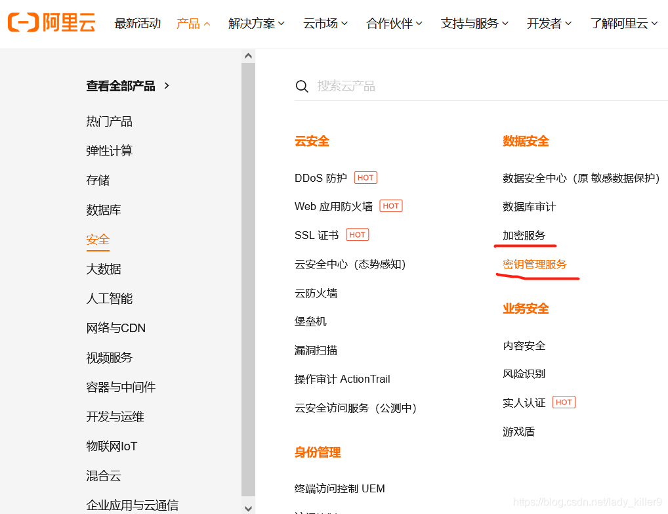
Task: Click the 业务安全 section heading
Action: tap(526, 308)
